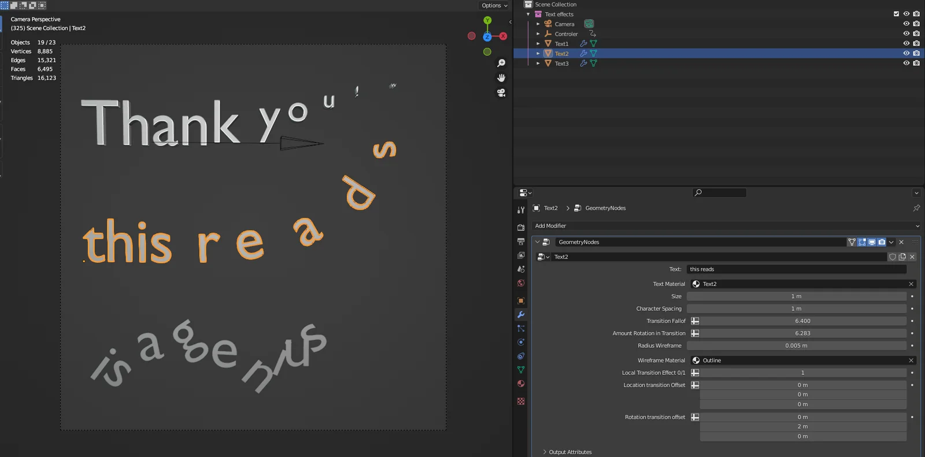Duplicate the Text2 node group

tap(902, 257)
